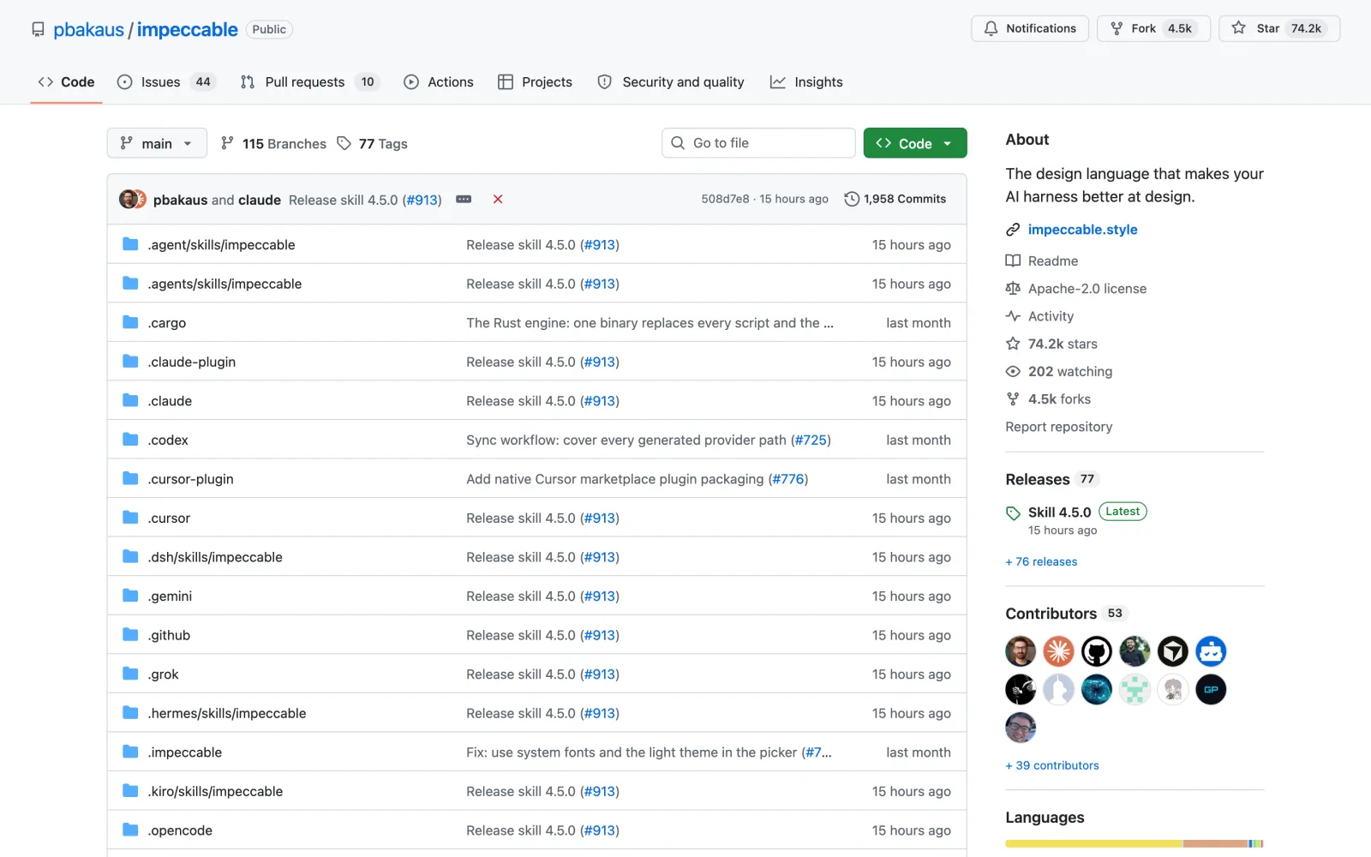Image resolution: width=1371 pixels, height=857 pixels.
Task: Click the Readme book icon
Action: 1013,261
